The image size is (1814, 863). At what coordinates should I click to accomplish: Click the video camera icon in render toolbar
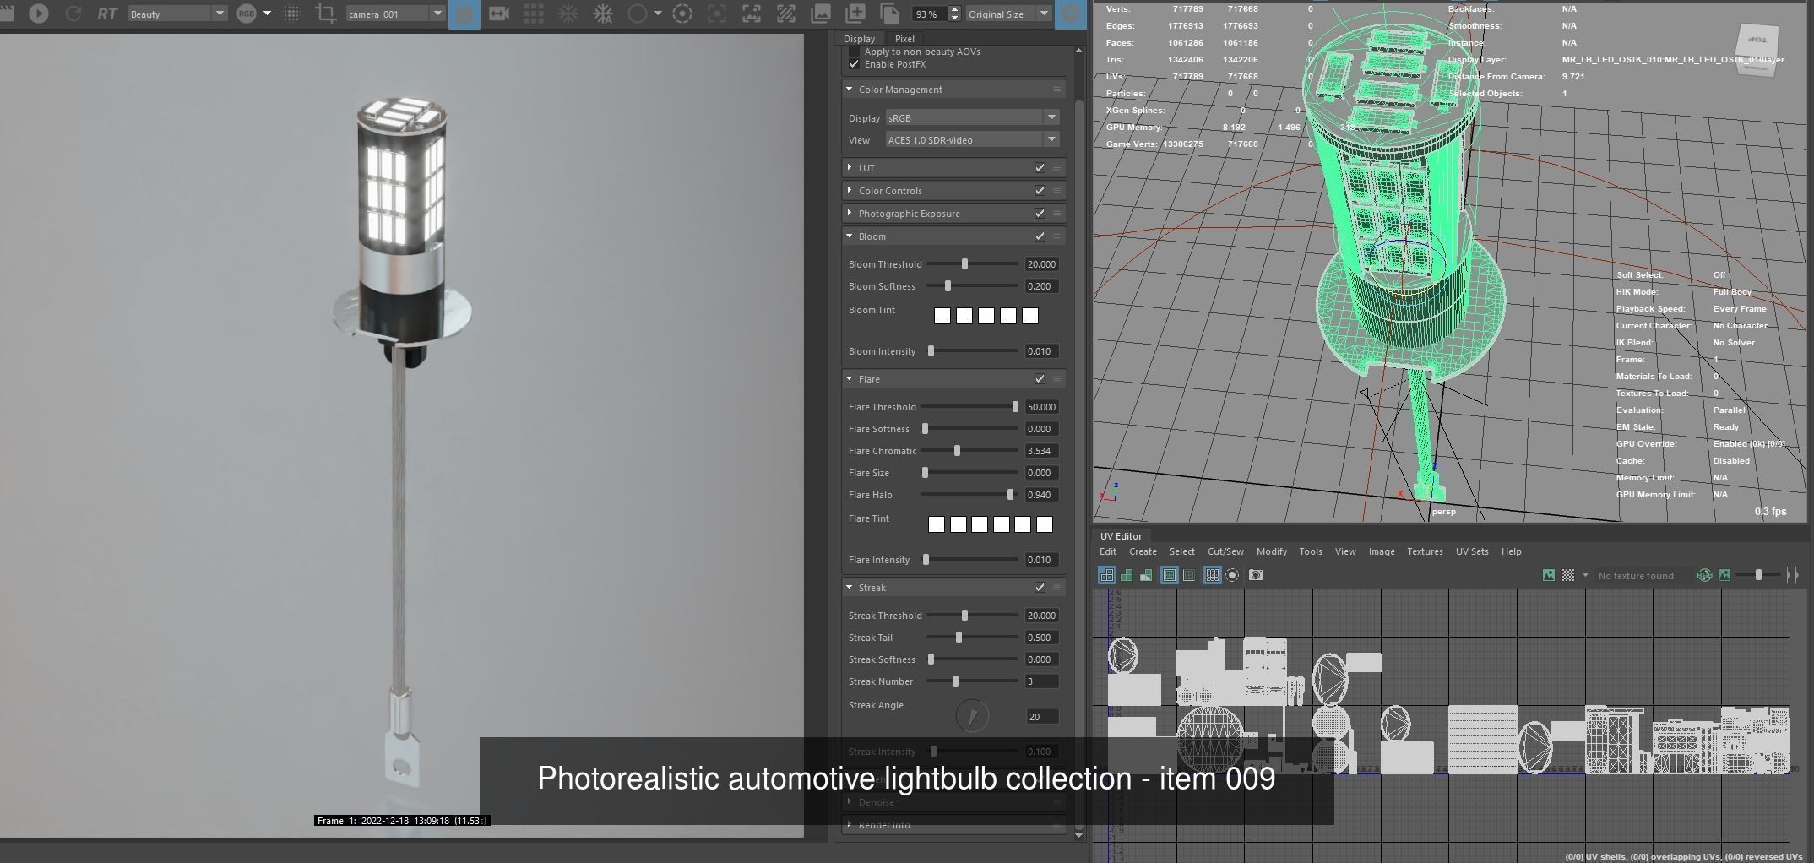click(498, 14)
